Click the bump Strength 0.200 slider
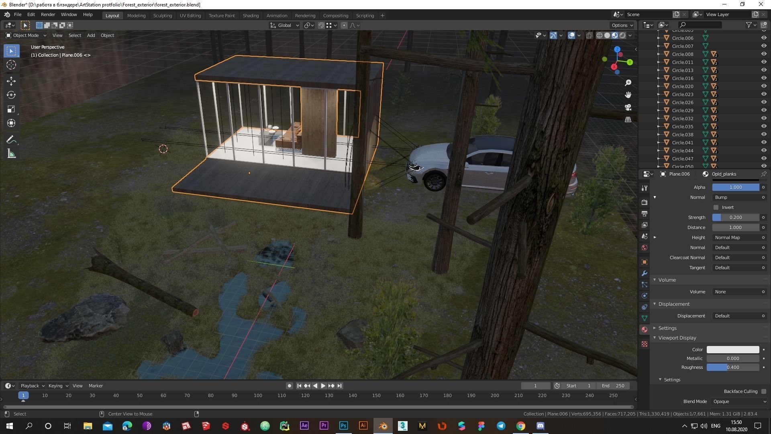 tap(736, 217)
